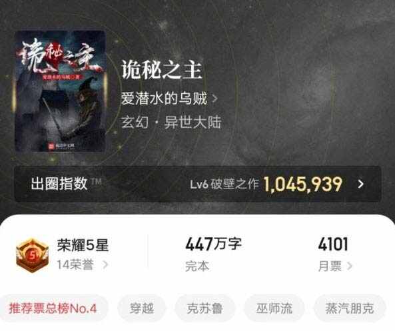
Task: Open author page 爱潜水的乌贼
Action: tap(164, 99)
